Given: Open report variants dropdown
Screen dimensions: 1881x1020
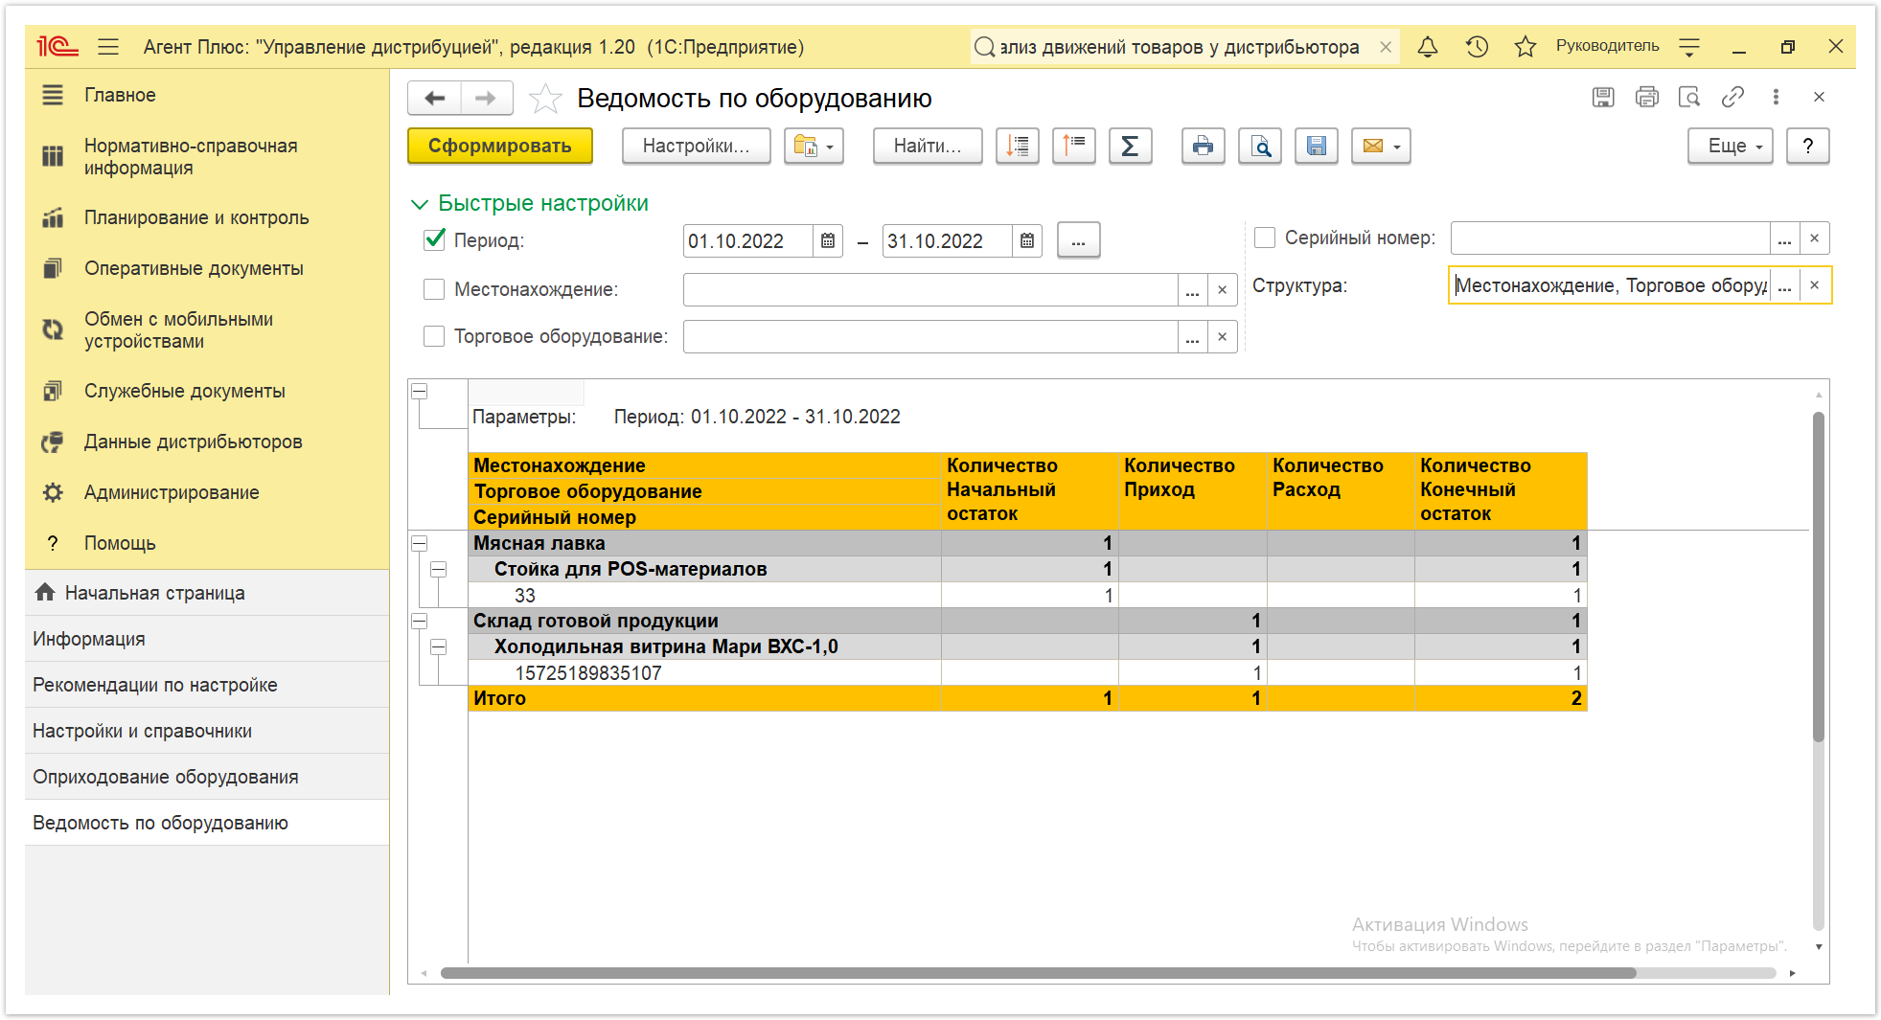Looking at the screenshot, I should 814,146.
